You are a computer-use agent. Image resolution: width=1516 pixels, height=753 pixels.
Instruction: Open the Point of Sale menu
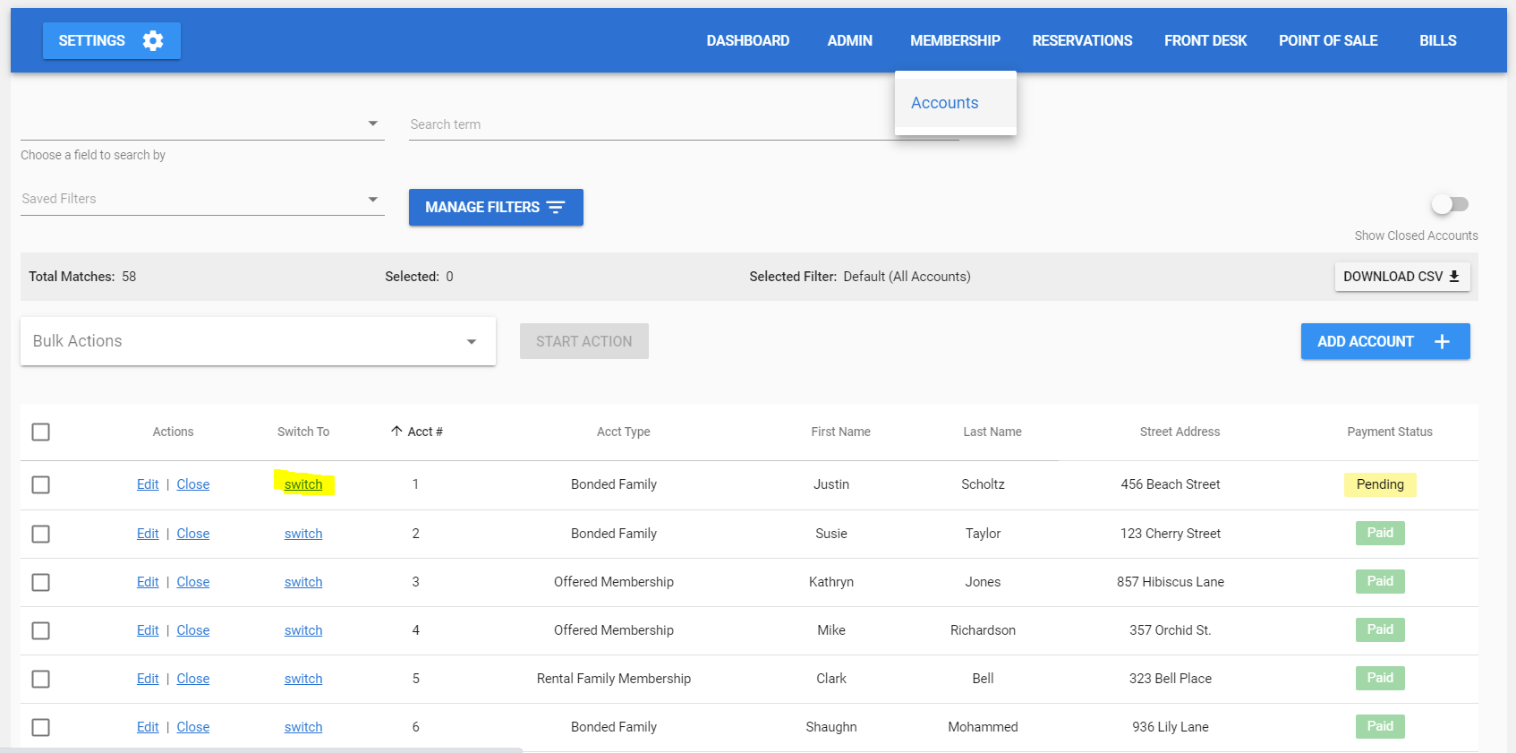[x=1328, y=40]
